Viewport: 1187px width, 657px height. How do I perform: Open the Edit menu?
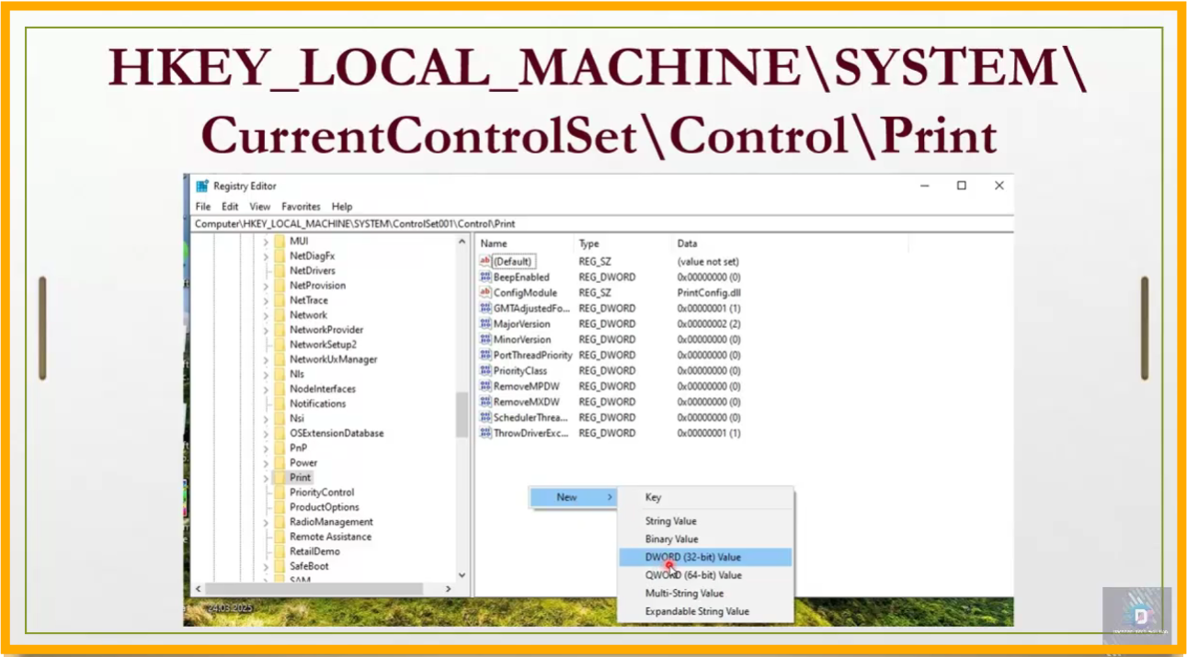tap(230, 207)
